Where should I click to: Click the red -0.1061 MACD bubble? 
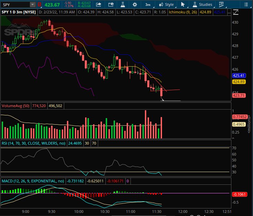click(240, 194)
